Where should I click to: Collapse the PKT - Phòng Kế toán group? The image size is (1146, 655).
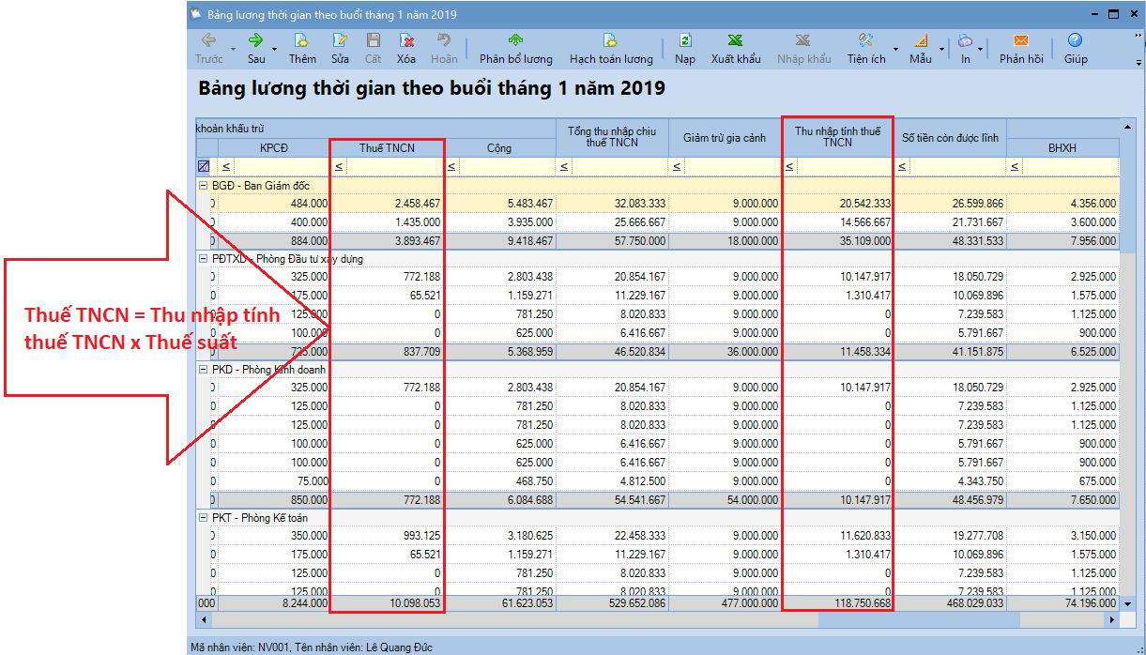(x=204, y=518)
